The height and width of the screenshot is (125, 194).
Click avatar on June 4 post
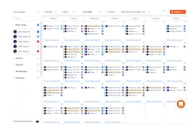pyautogui.click(x=106, y=26)
